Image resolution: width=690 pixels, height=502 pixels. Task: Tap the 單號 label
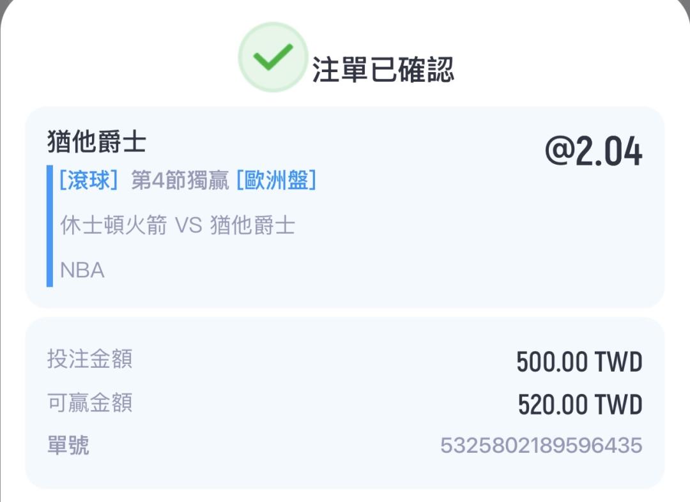(x=68, y=445)
